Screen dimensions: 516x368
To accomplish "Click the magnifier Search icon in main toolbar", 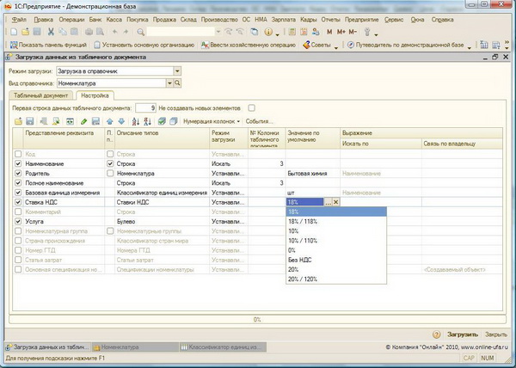I will tap(140, 32).
